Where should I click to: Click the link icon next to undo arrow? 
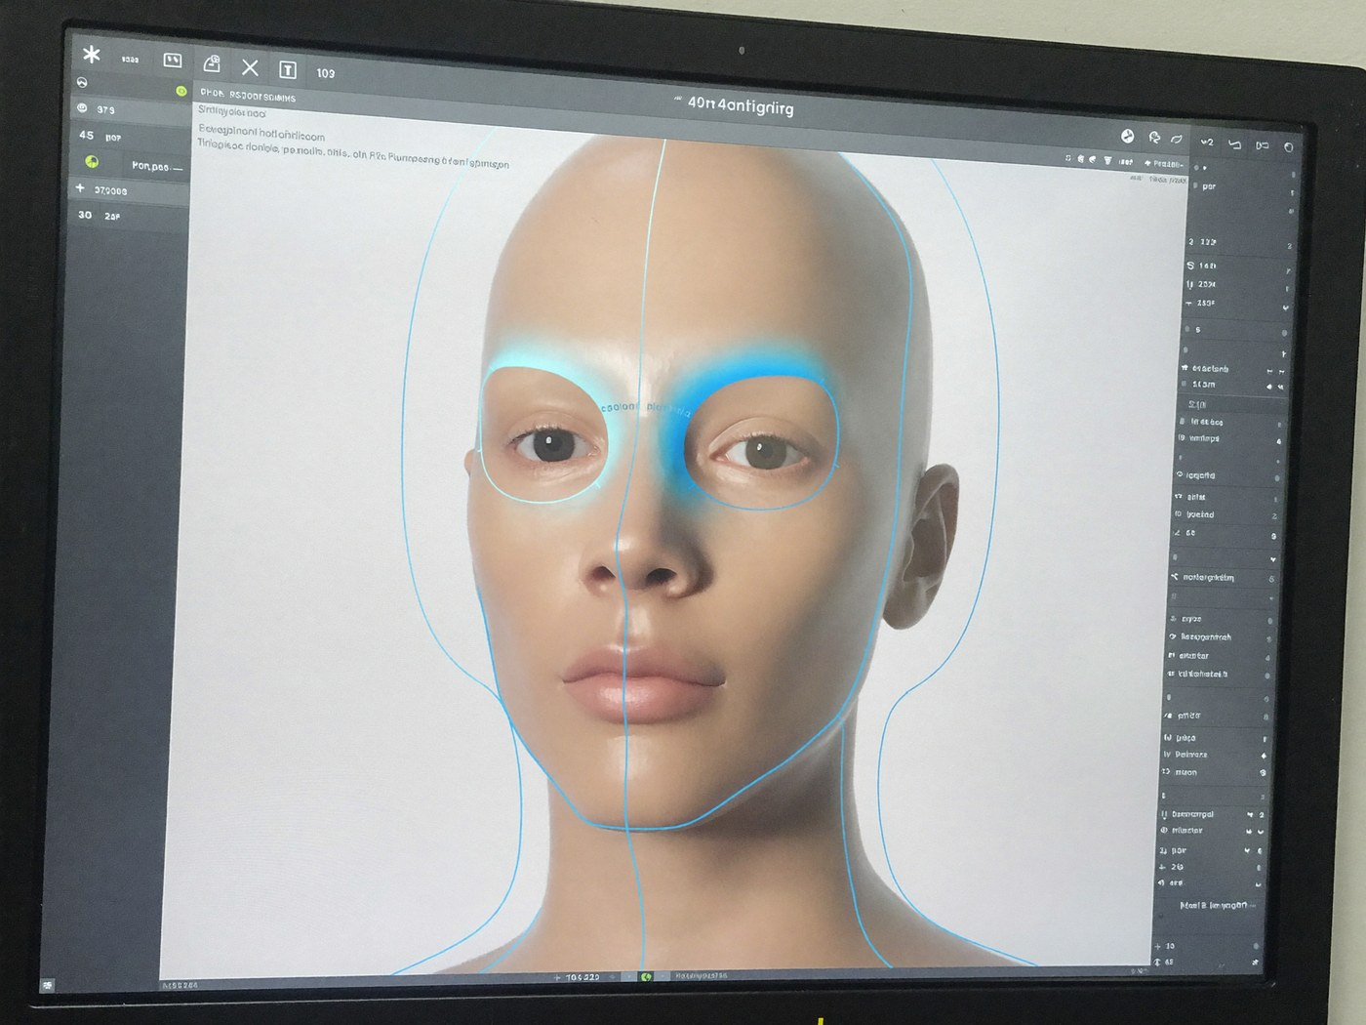[x=1262, y=145]
